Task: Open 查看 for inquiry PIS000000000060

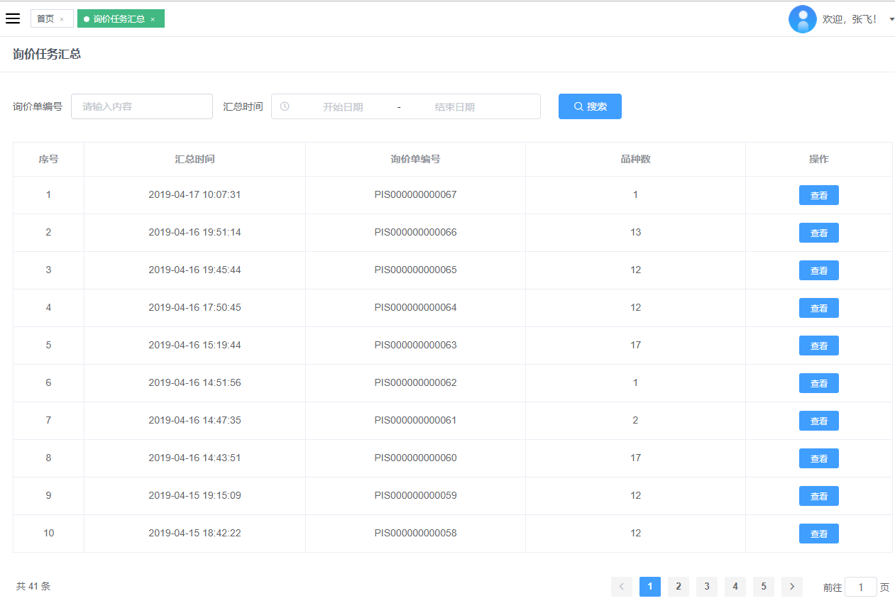Action: [818, 458]
